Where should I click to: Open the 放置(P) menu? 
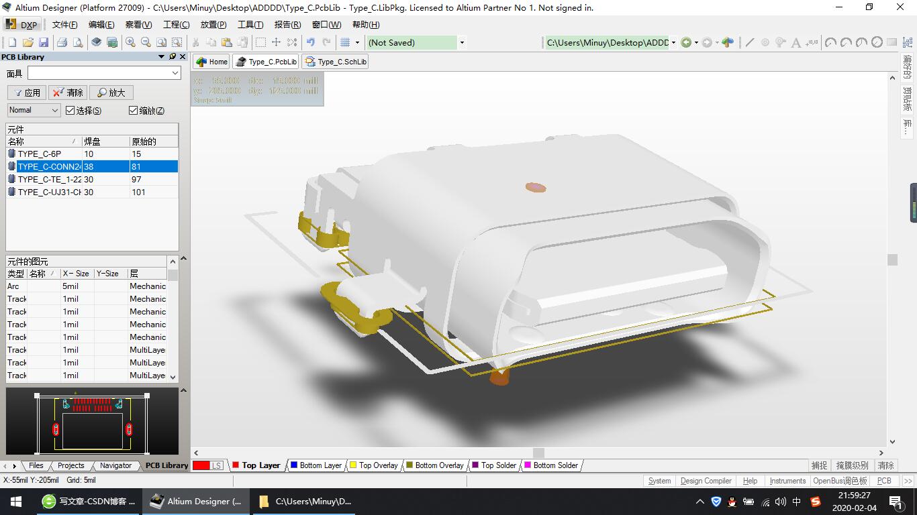click(213, 25)
